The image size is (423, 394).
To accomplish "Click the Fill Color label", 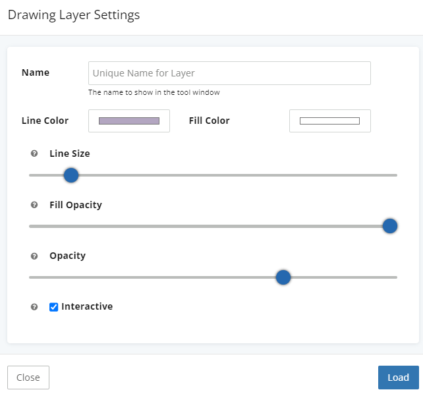I will click(209, 121).
